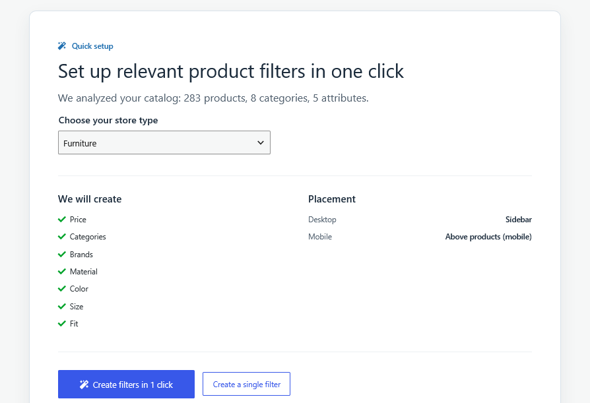Click the green checkmark beside Price
The height and width of the screenshot is (403, 590).
[x=62, y=220]
